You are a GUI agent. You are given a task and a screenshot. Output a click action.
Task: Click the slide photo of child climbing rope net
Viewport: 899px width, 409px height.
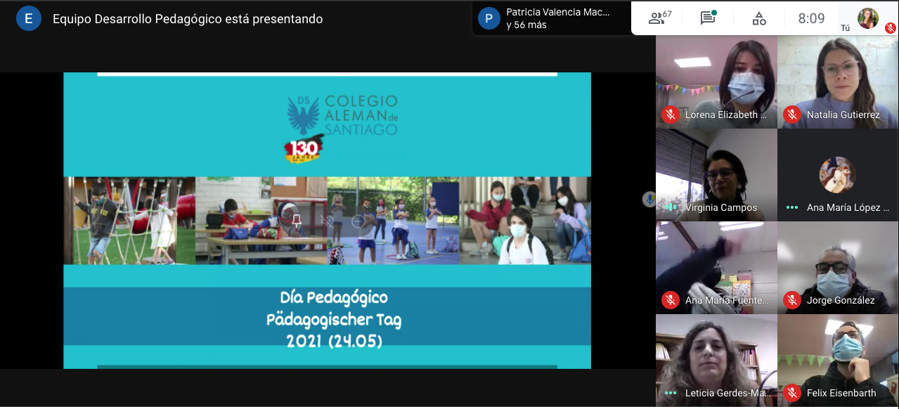click(x=130, y=221)
